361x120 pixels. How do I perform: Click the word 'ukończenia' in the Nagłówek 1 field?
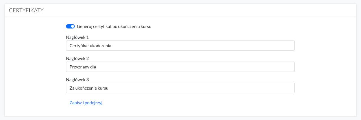(x=100, y=46)
